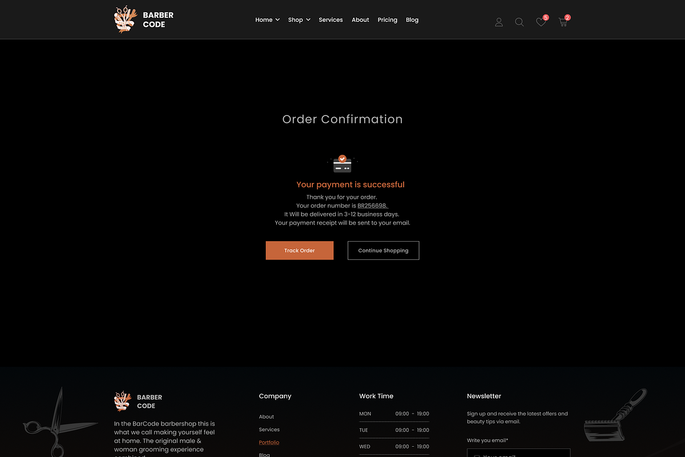Open the footer About link
Screen dimensions: 685x457
point(267,417)
